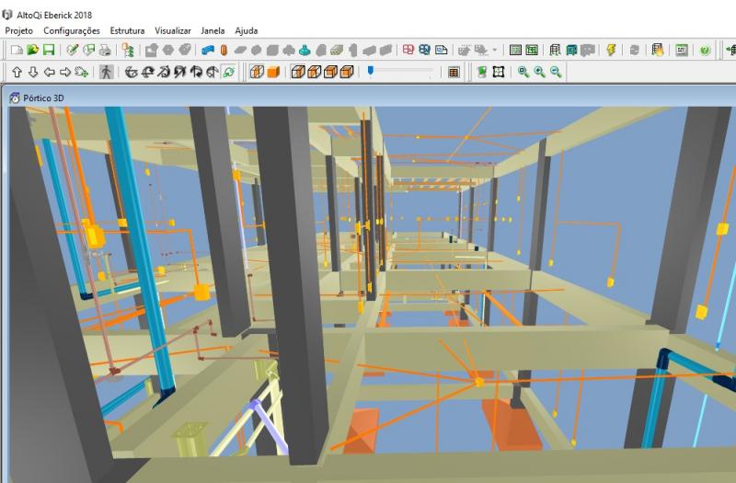Viewport: 736px width, 483px height.
Task: Select the teal foundation element tool
Action: [x=305, y=50]
